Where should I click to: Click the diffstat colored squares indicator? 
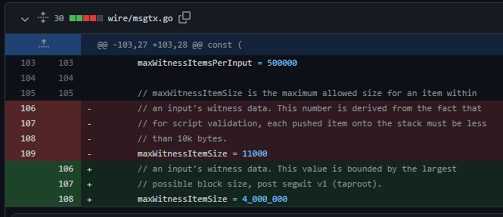86,19
